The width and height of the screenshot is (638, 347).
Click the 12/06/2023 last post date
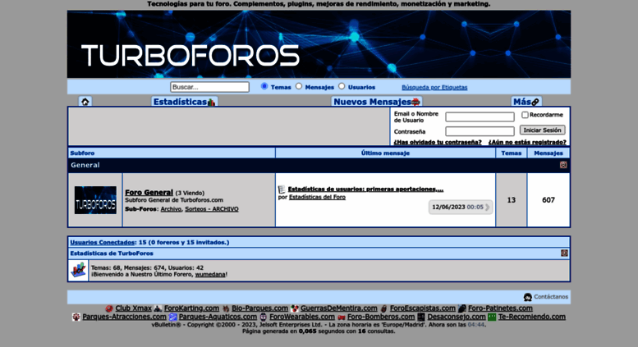coord(448,208)
